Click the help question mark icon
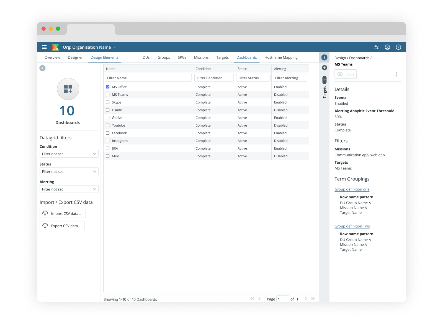This screenshot has width=443, height=324. coord(398,47)
